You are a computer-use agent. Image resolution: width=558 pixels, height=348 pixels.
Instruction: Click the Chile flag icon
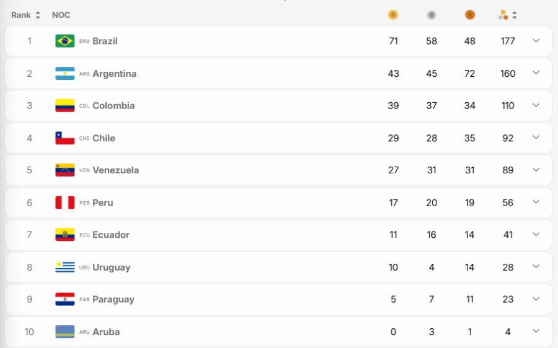click(x=64, y=138)
